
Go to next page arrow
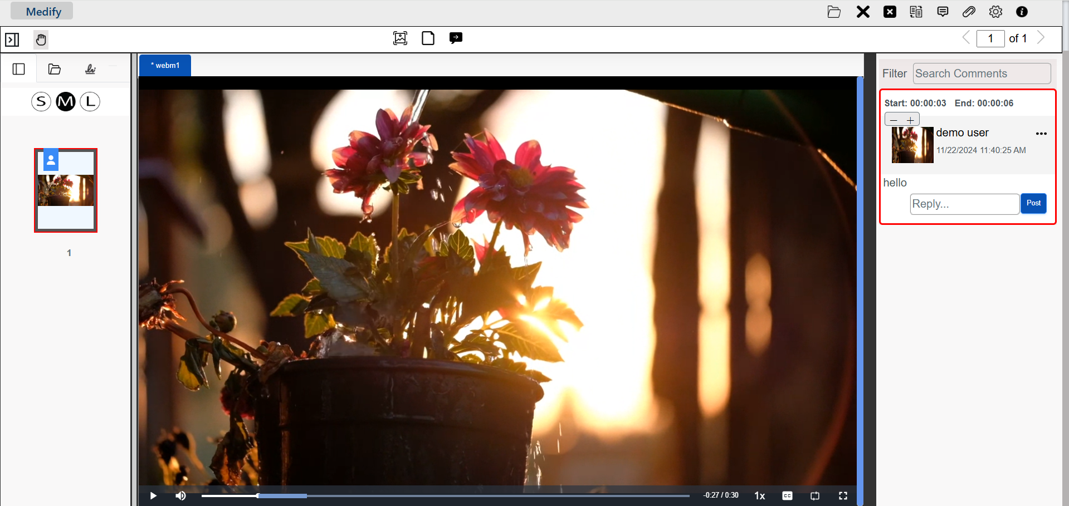pyautogui.click(x=1041, y=38)
